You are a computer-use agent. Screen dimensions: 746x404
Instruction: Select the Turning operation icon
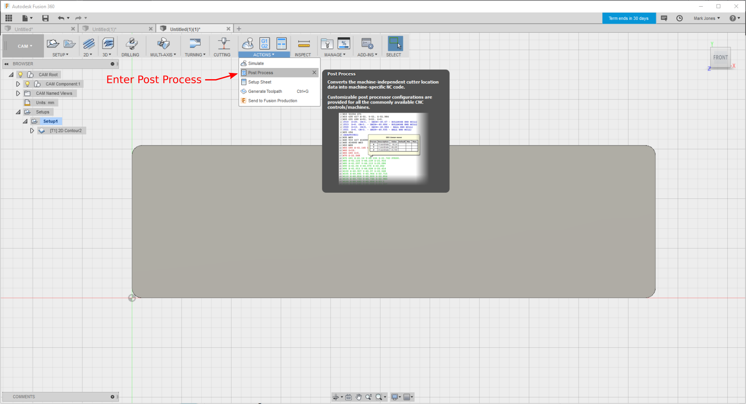point(195,44)
